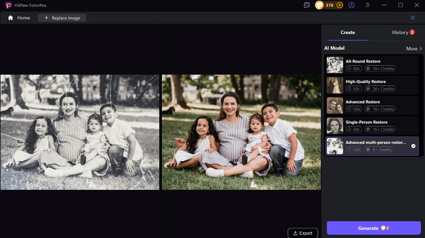Click 16+ Credits badge of All-Round Restore

click(379, 69)
